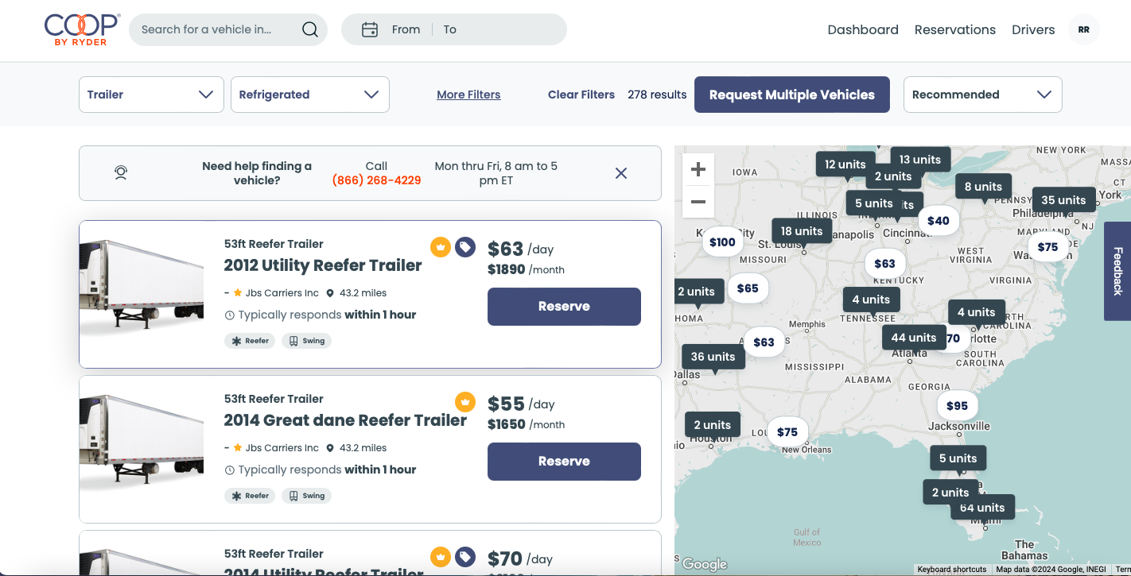Click the 2014 Great dane trailer thumbnail
This screenshot has height=576, width=1131.
click(x=142, y=439)
